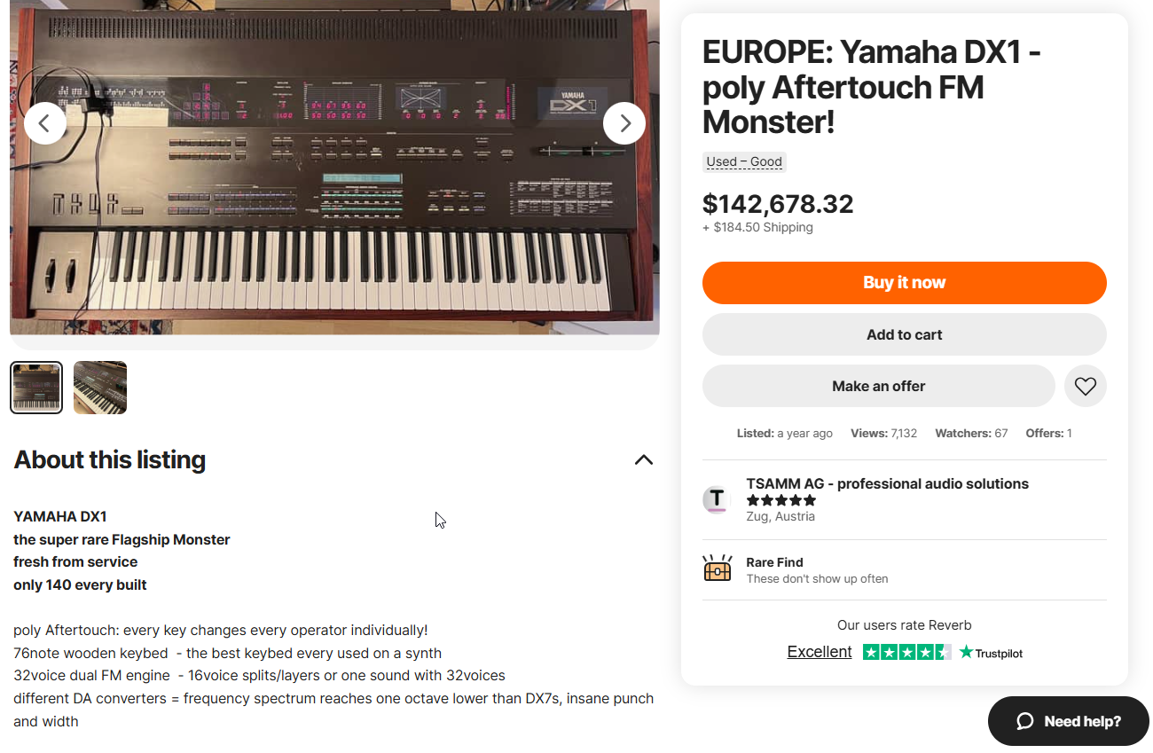Image resolution: width=1153 pixels, height=753 pixels.
Task: Click the seller's five-star rating
Action: tap(780, 500)
